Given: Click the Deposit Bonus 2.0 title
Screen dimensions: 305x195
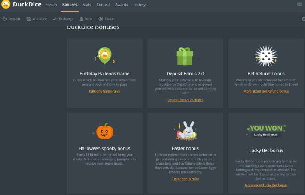Looking at the screenshot, I should coord(185,74).
